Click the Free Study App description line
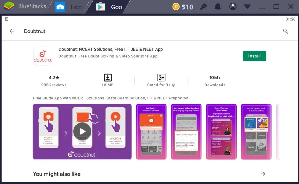Viewport: 299px width, 184px height. 111,98
